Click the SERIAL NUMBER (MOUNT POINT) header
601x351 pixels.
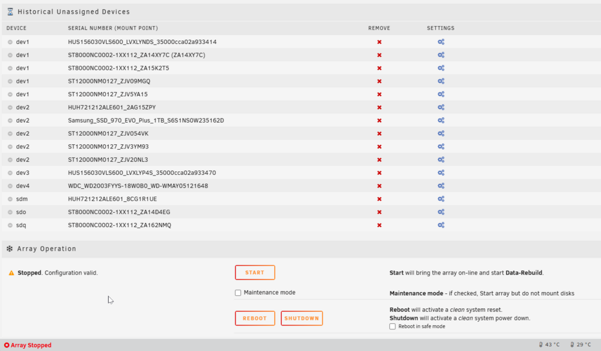pyautogui.click(x=113, y=28)
